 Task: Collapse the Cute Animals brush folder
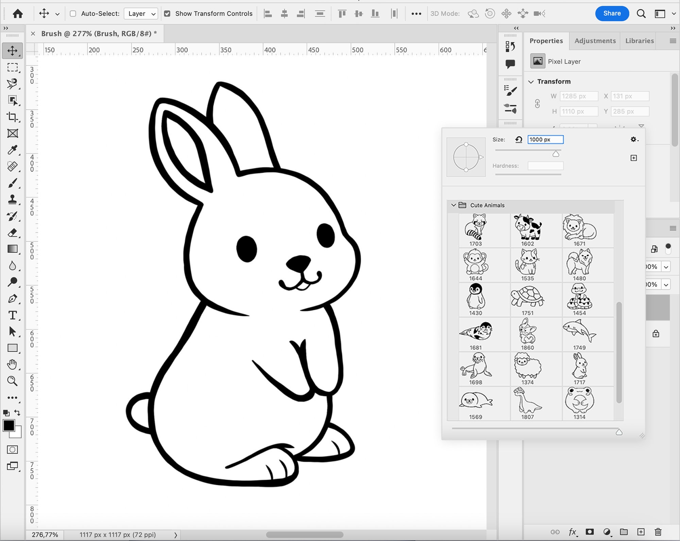(x=454, y=205)
